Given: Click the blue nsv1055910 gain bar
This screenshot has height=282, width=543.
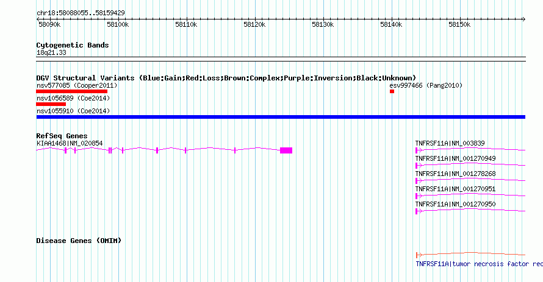Looking at the screenshot, I should 281,117.
